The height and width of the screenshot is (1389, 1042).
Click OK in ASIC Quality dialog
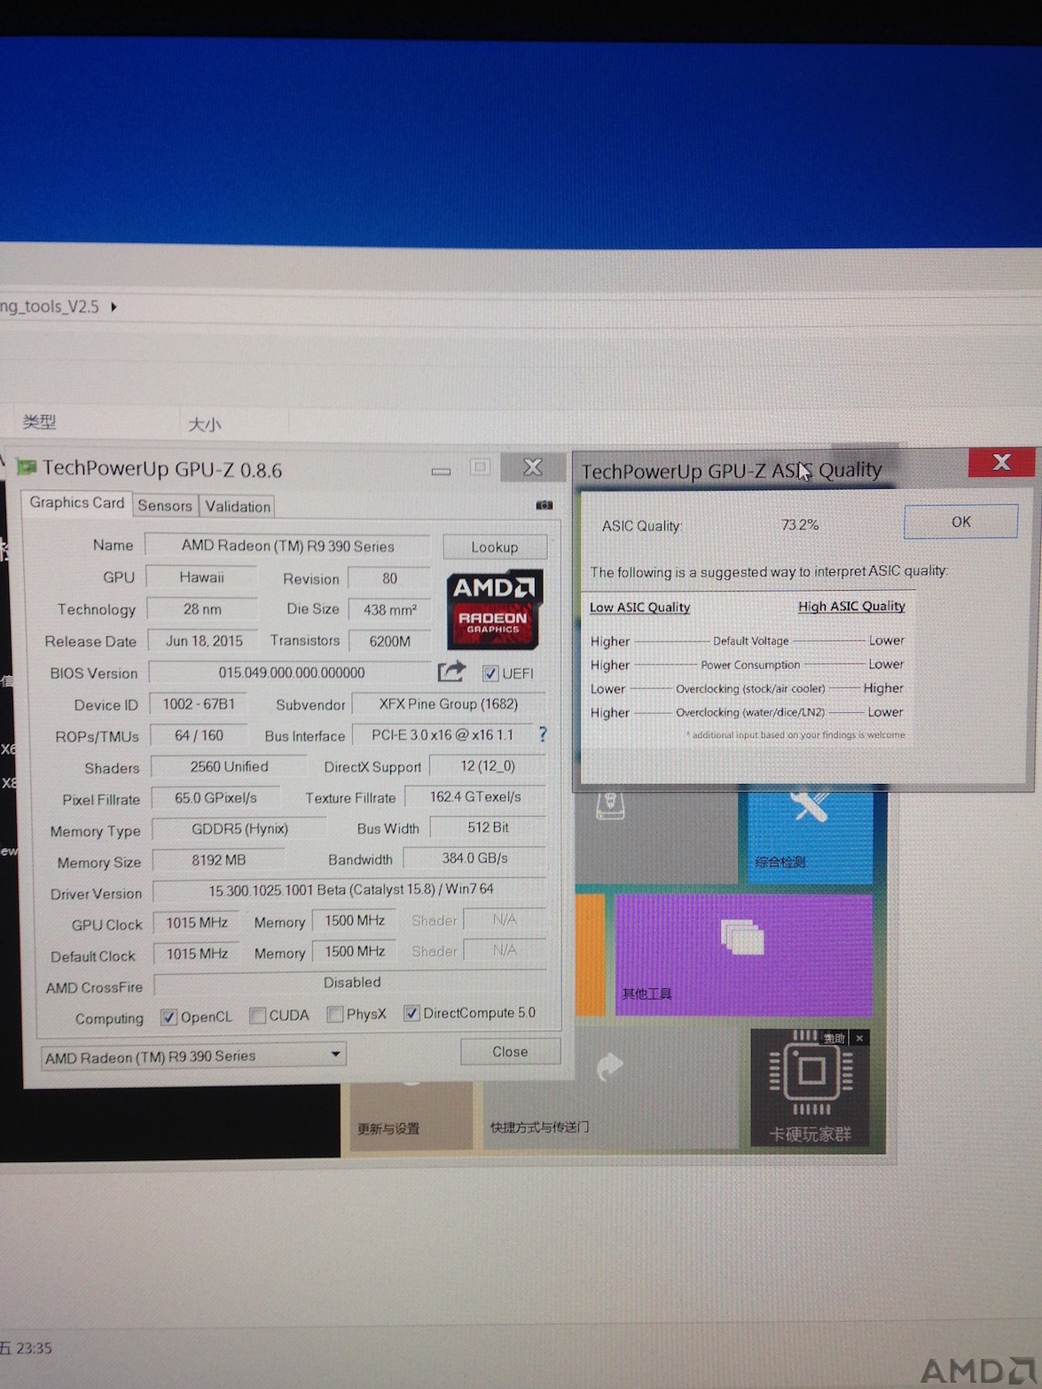point(961,522)
